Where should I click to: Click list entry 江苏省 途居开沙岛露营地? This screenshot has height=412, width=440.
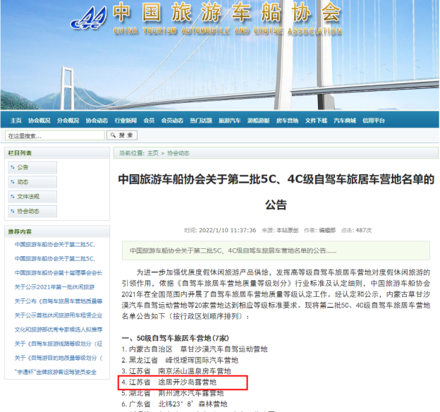click(169, 382)
